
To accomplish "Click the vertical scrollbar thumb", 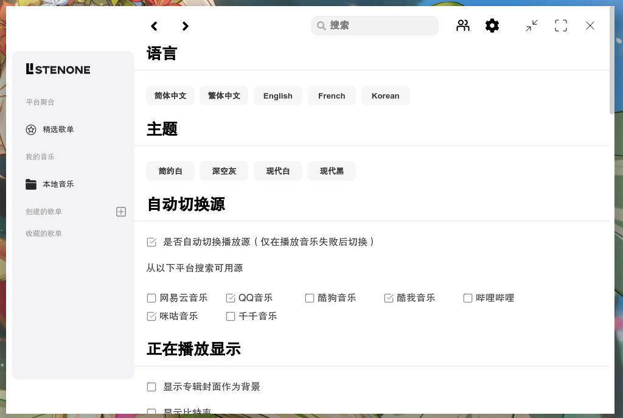I will coord(611,60).
